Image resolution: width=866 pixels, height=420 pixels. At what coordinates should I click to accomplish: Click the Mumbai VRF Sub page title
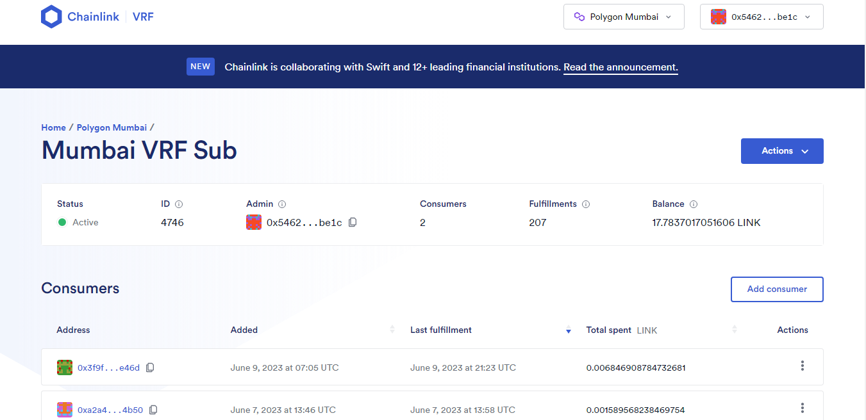139,151
